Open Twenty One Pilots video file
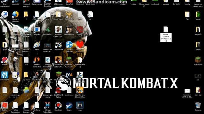Screen dimensions: 204x114 pyautogui.click(x=47, y=45)
